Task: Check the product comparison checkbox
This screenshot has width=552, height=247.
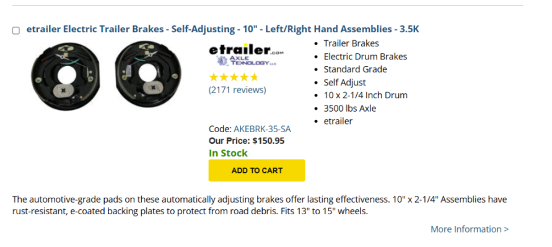Action: click(x=16, y=30)
